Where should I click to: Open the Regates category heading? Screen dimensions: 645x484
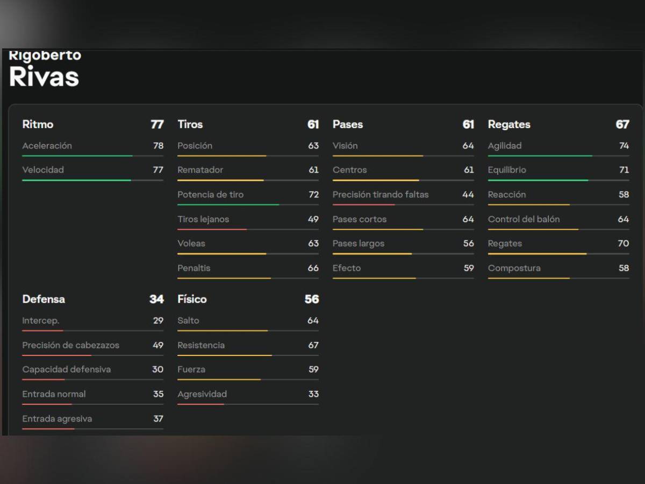click(509, 124)
